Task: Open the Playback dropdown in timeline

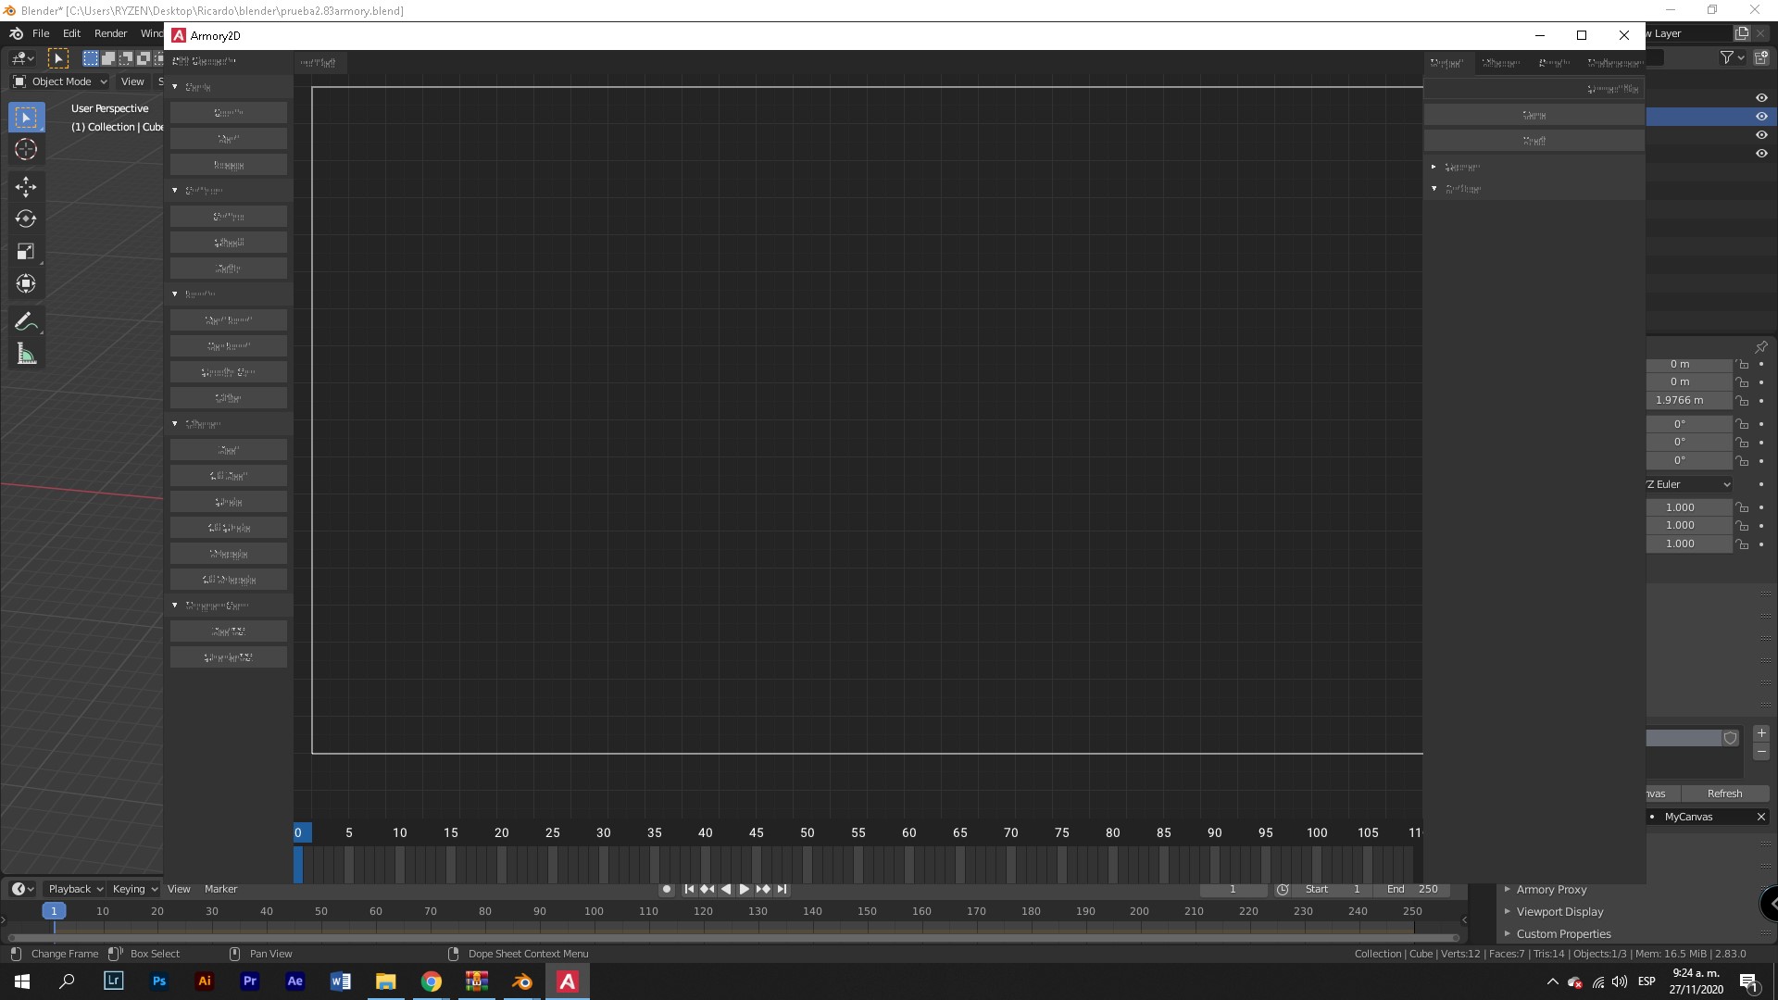Action: pos(74,889)
